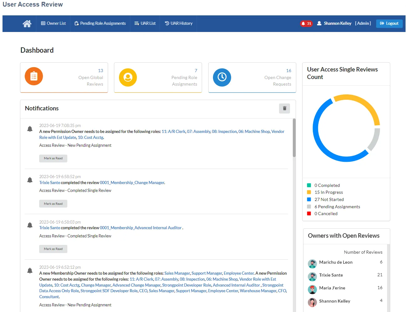This screenshot has width=409, height=312.
Task: Open Employee Center link after Support Manager
Action: [239, 273]
